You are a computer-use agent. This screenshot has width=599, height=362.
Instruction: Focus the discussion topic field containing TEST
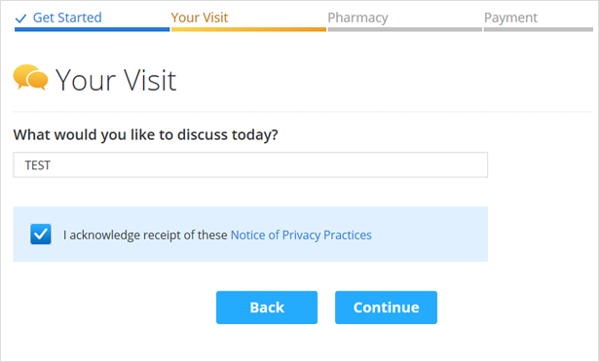coord(250,165)
